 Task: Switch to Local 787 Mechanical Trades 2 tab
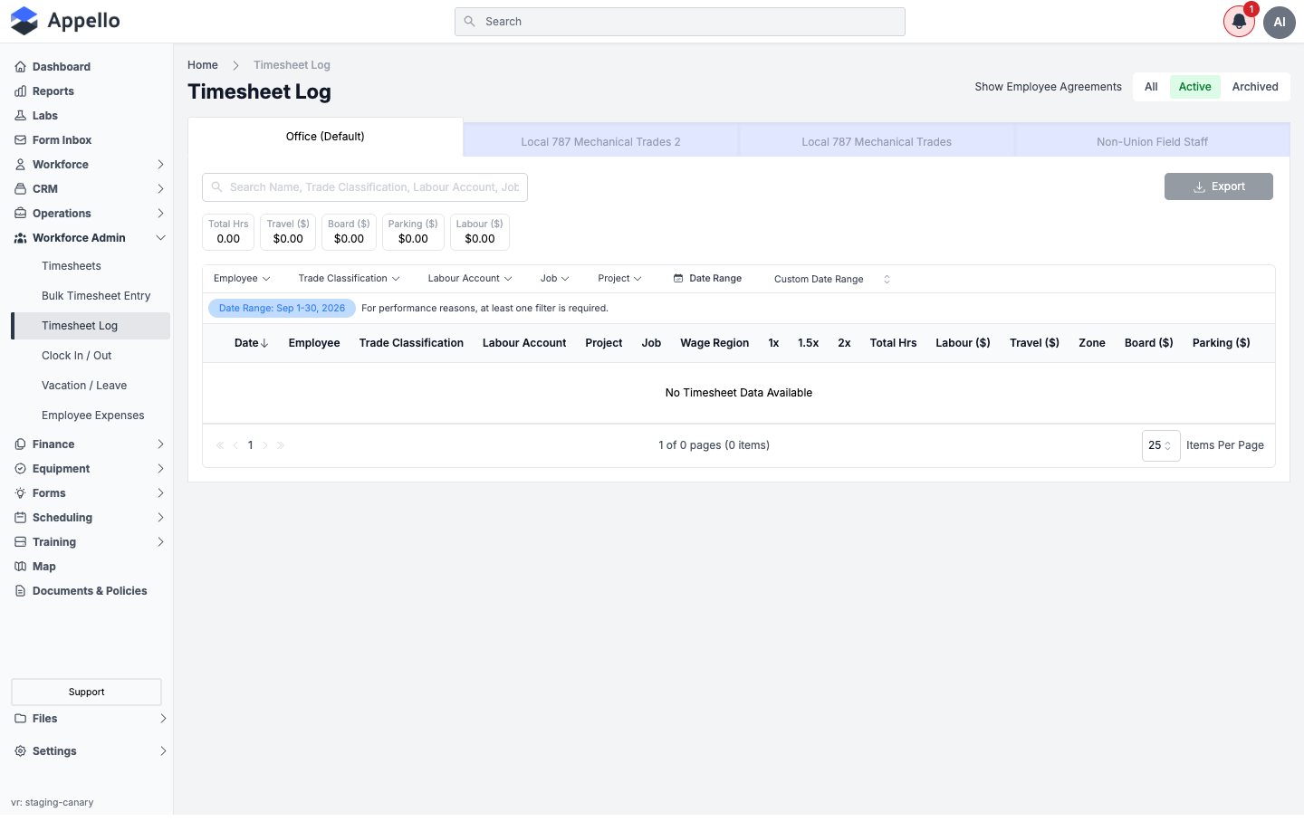coord(600,142)
